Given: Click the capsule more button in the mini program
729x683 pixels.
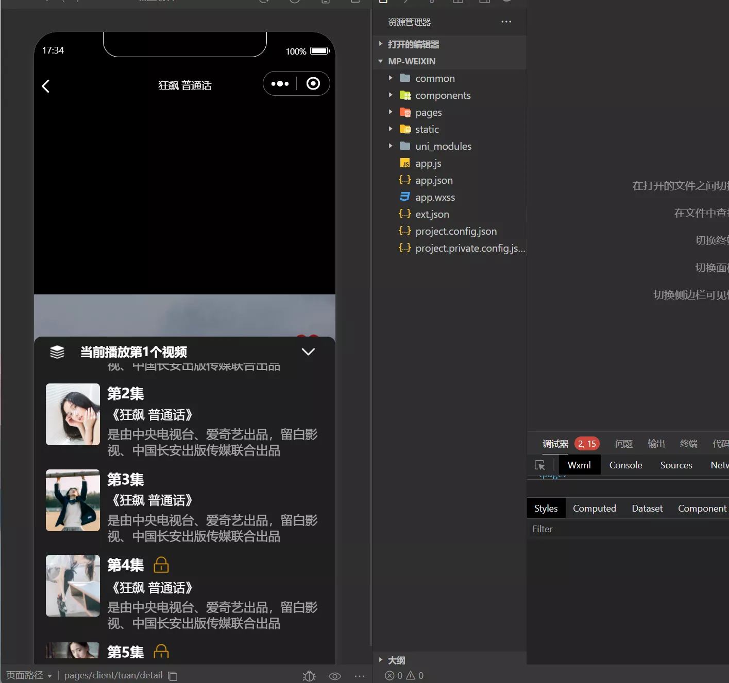Looking at the screenshot, I should click(280, 83).
